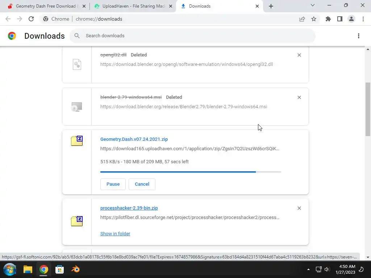Open the notification moon icon
Image resolution: width=371 pixels, height=278 pixels.
pyautogui.click(x=361, y=269)
